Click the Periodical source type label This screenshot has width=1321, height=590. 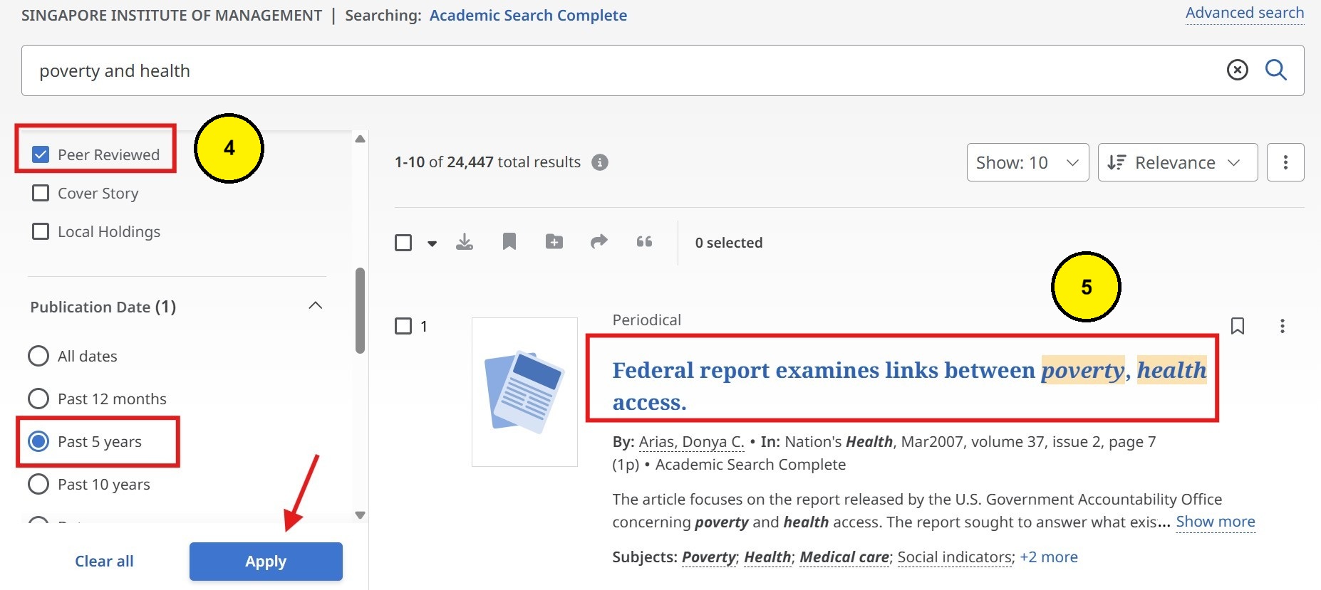[x=646, y=320]
